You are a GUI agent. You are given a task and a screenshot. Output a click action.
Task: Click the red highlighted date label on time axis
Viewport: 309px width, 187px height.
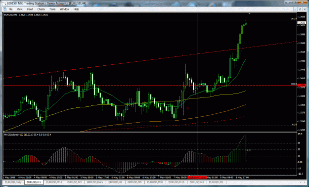coord(197,178)
